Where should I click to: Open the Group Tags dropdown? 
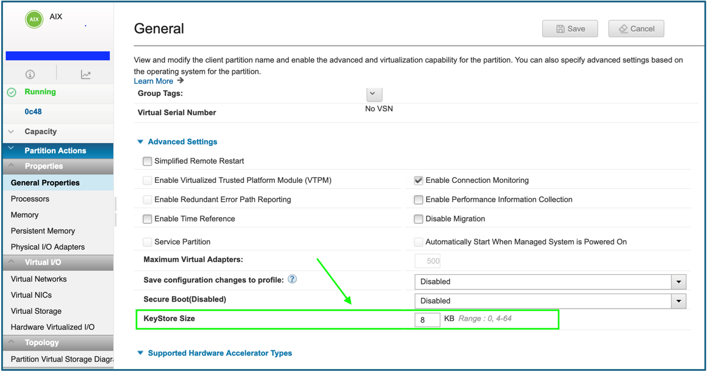tap(374, 94)
